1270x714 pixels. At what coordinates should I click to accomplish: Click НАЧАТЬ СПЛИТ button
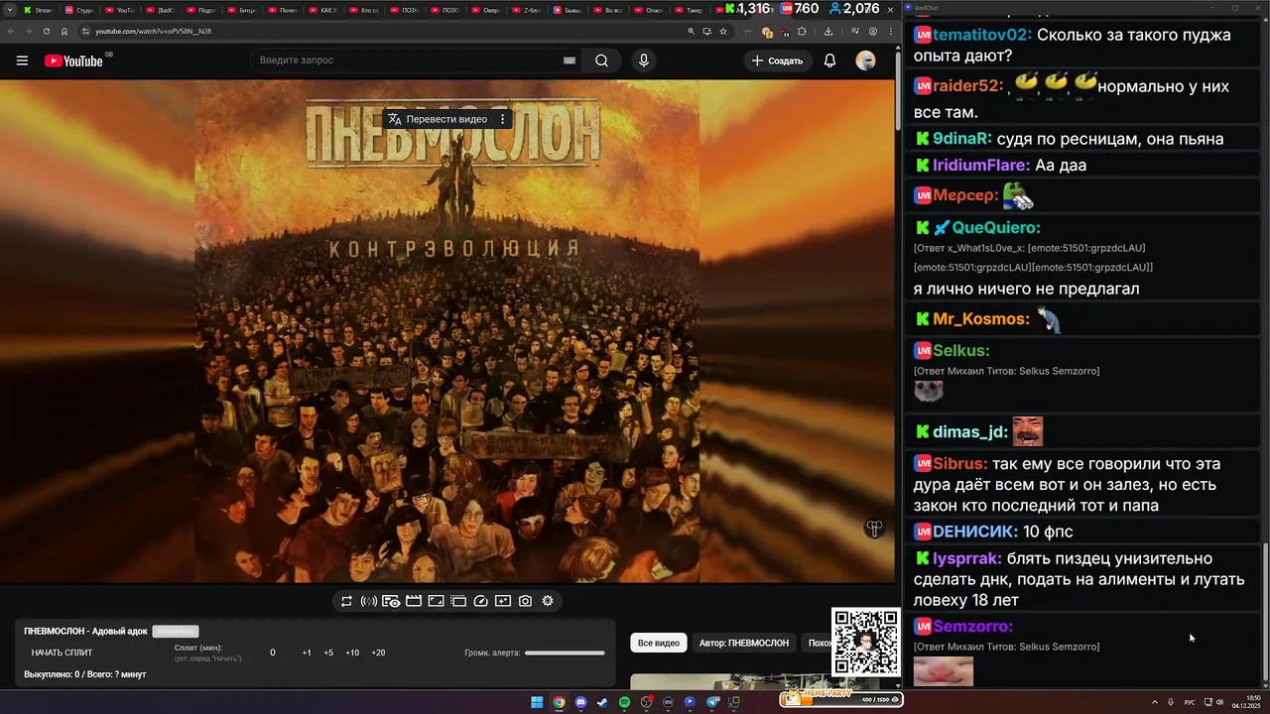coord(62,653)
